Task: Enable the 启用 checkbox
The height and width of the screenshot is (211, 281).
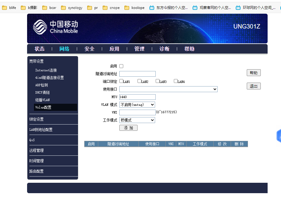Action: [x=121, y=66]
